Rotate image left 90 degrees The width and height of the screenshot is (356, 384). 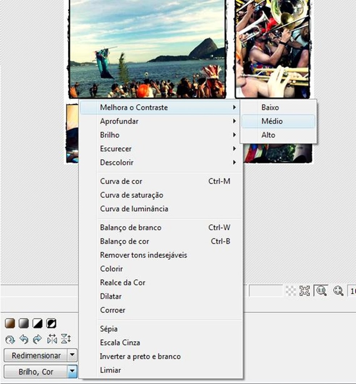24,340
